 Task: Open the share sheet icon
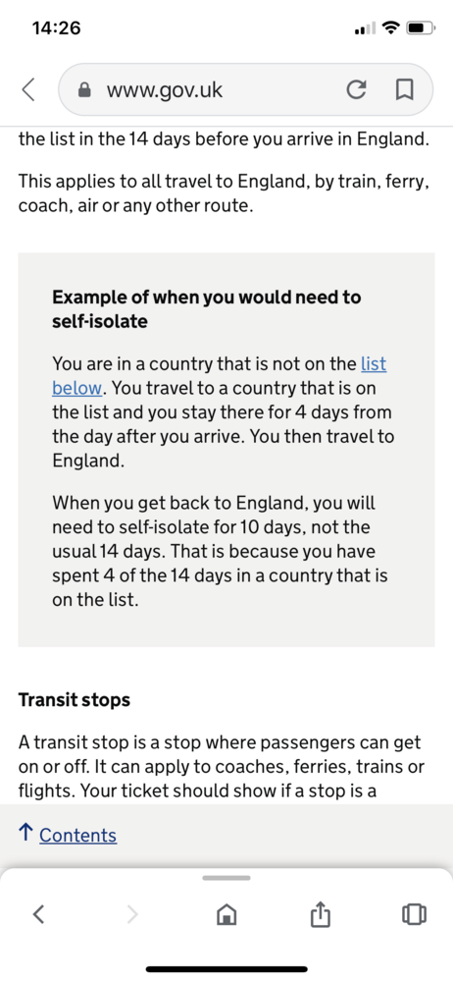tap(320, 914)
